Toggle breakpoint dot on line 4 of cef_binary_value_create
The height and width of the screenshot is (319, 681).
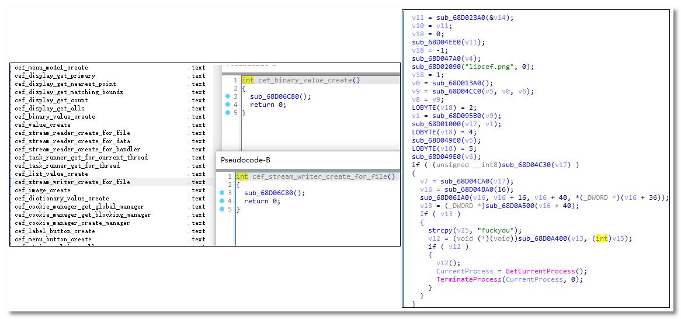(228, 105)
